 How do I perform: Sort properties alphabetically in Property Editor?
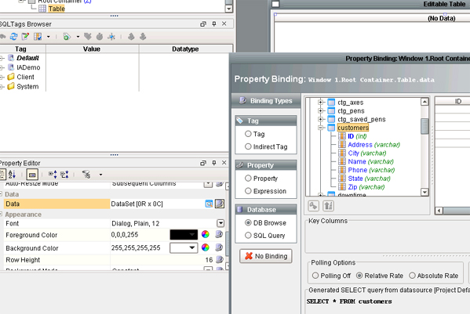(x=12, y=174)
